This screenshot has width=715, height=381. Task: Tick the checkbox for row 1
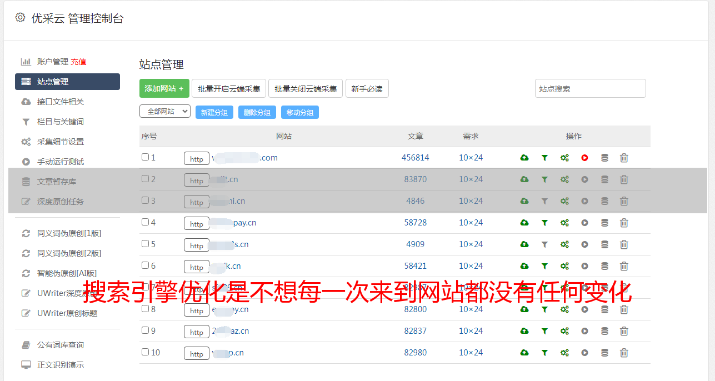click(x=145, y=157)
